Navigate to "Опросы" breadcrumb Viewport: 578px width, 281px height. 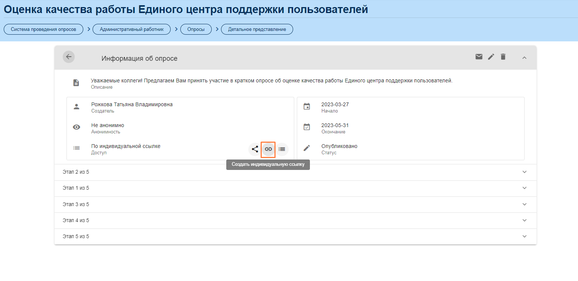(196, 29)
